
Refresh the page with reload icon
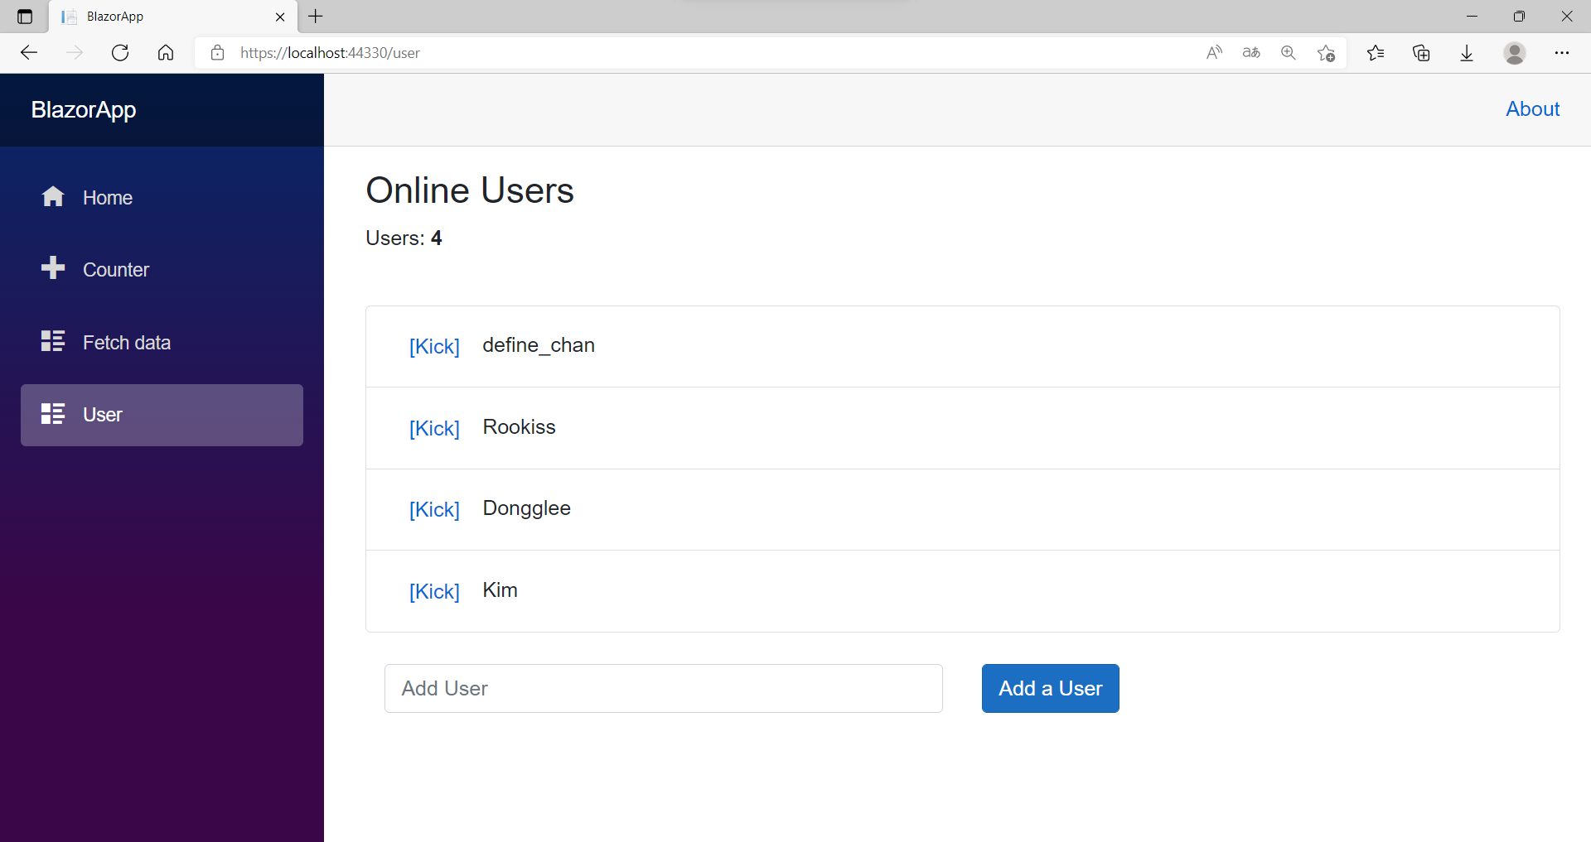point(120,53)
